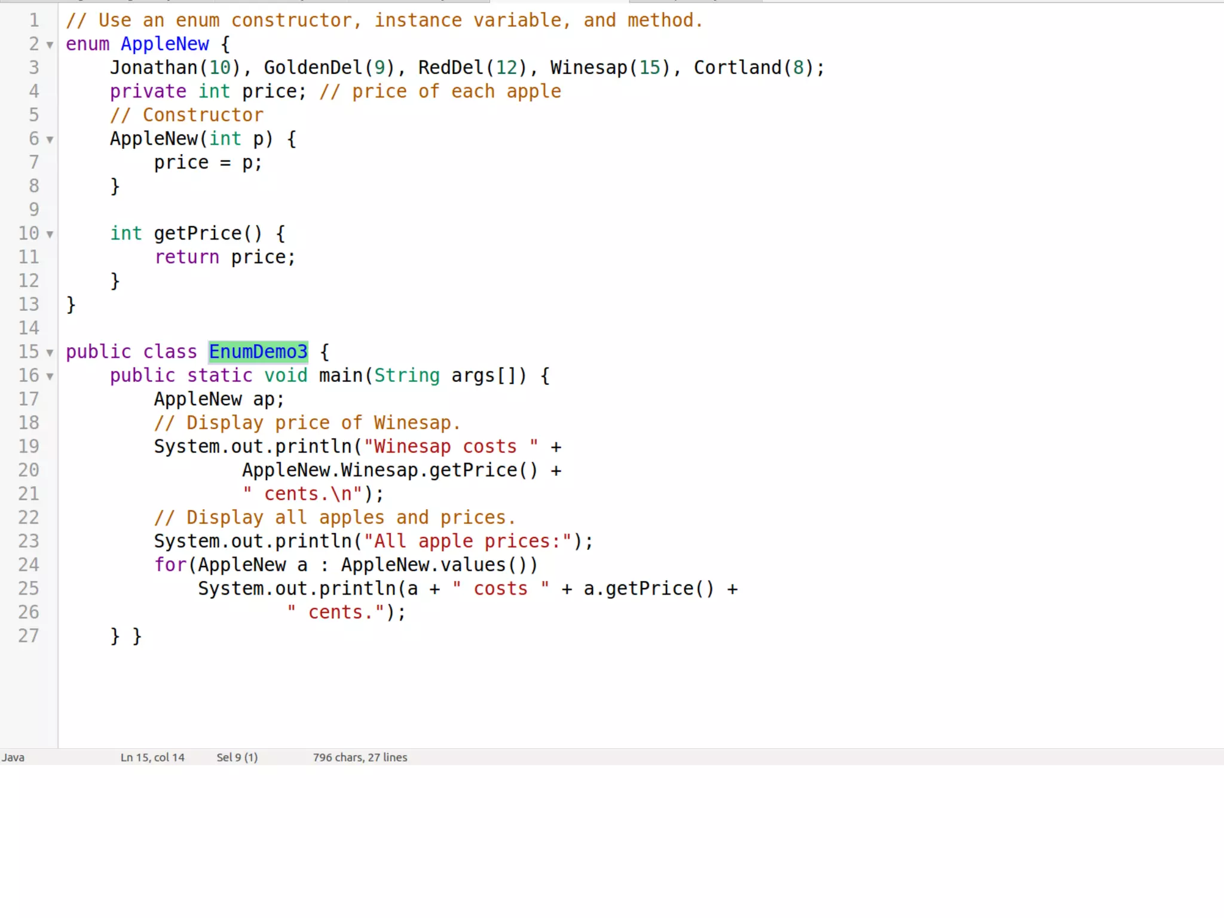The width and height of the screenshot is (1224, 918).
Task: Click the // Constructor comment
Action: click(186, 115)
